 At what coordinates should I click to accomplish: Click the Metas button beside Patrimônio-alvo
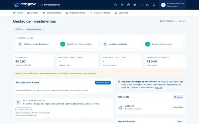(180, 121)
